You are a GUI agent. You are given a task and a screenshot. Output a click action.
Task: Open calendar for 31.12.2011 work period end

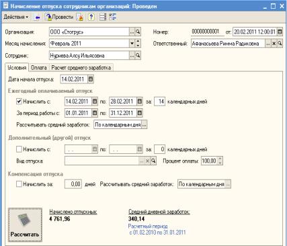(x=140, y=113)
